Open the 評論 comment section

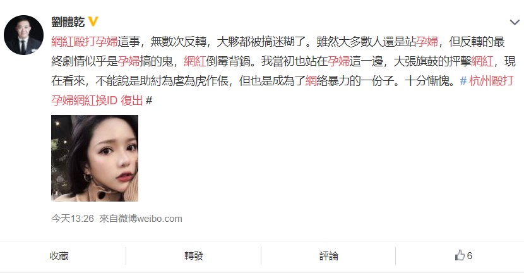tap(329, 256)
